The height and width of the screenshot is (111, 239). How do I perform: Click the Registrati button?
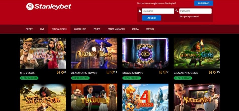coord(204,3)
